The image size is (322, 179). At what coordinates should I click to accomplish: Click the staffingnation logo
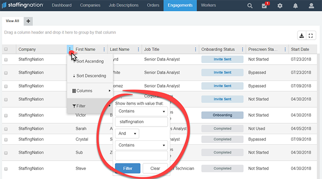coord(23,5)
